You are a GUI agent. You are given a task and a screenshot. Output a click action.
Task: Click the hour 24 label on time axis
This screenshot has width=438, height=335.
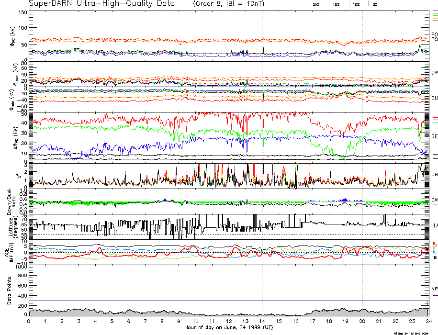[428, 323]
